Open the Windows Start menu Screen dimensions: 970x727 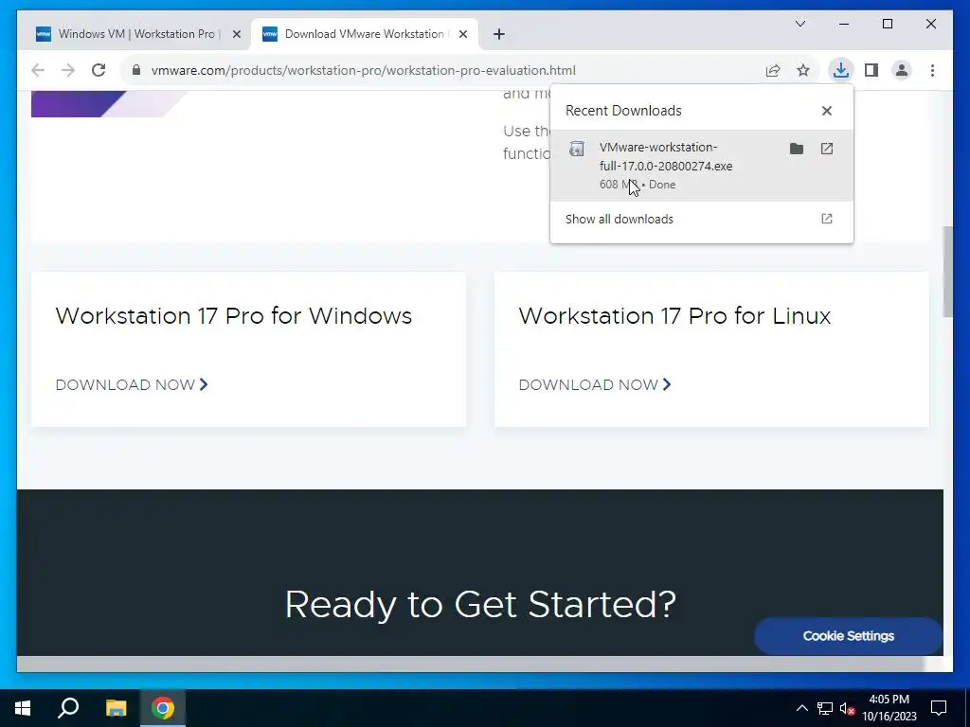click(x=23, y=708)
